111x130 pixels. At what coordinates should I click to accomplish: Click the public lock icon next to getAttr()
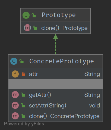point(23,95)
